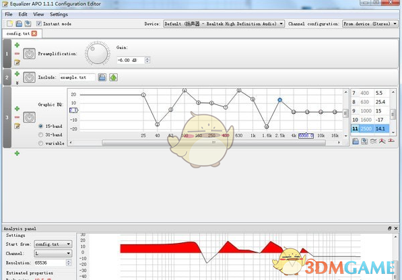Select the band 7 gain cell 5.5
The width and height of the screenshot is (402, 280).
(382, 94)
